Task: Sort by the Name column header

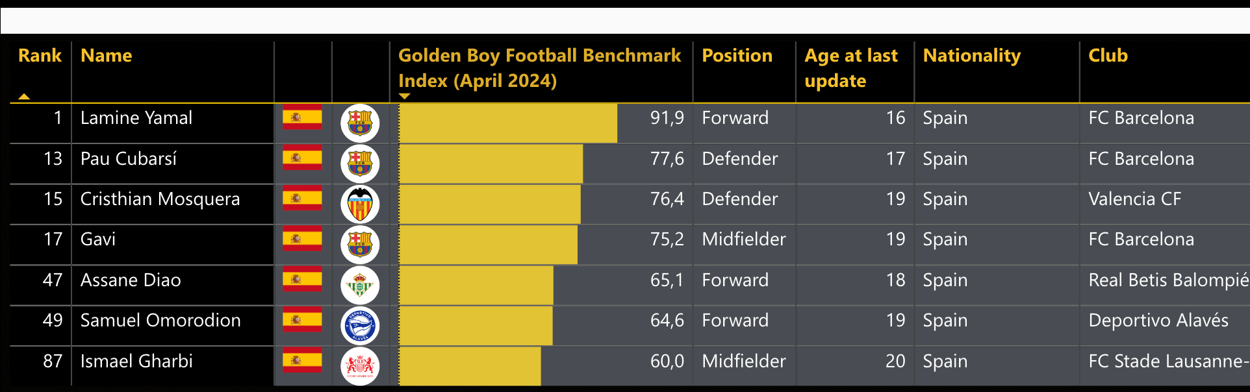Action: [x=107, y=56]
